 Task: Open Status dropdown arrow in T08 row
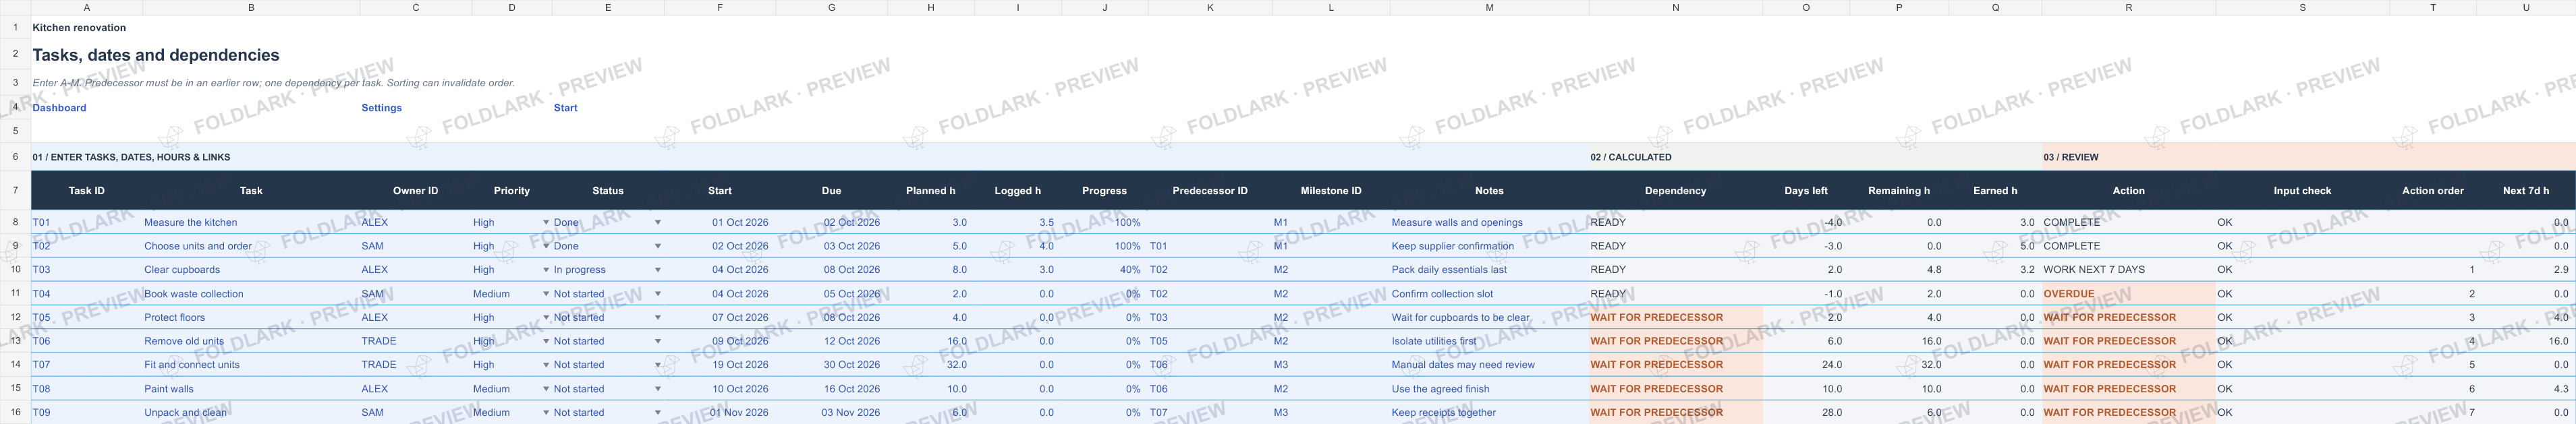[657, 389]
